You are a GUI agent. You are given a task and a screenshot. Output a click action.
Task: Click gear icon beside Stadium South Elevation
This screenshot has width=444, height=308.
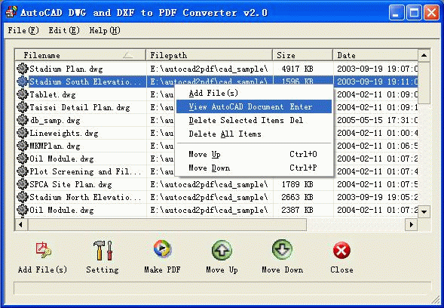[22, 82]
